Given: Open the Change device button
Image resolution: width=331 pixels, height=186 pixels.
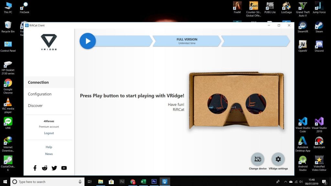Looking at the screenshot, I should (258, 161).
